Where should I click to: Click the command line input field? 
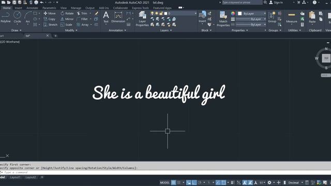pos(165,172)
